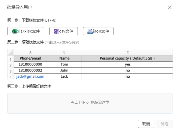Click the 取消 button
Viewport: 177px width, 129px height.
(146, 124)
